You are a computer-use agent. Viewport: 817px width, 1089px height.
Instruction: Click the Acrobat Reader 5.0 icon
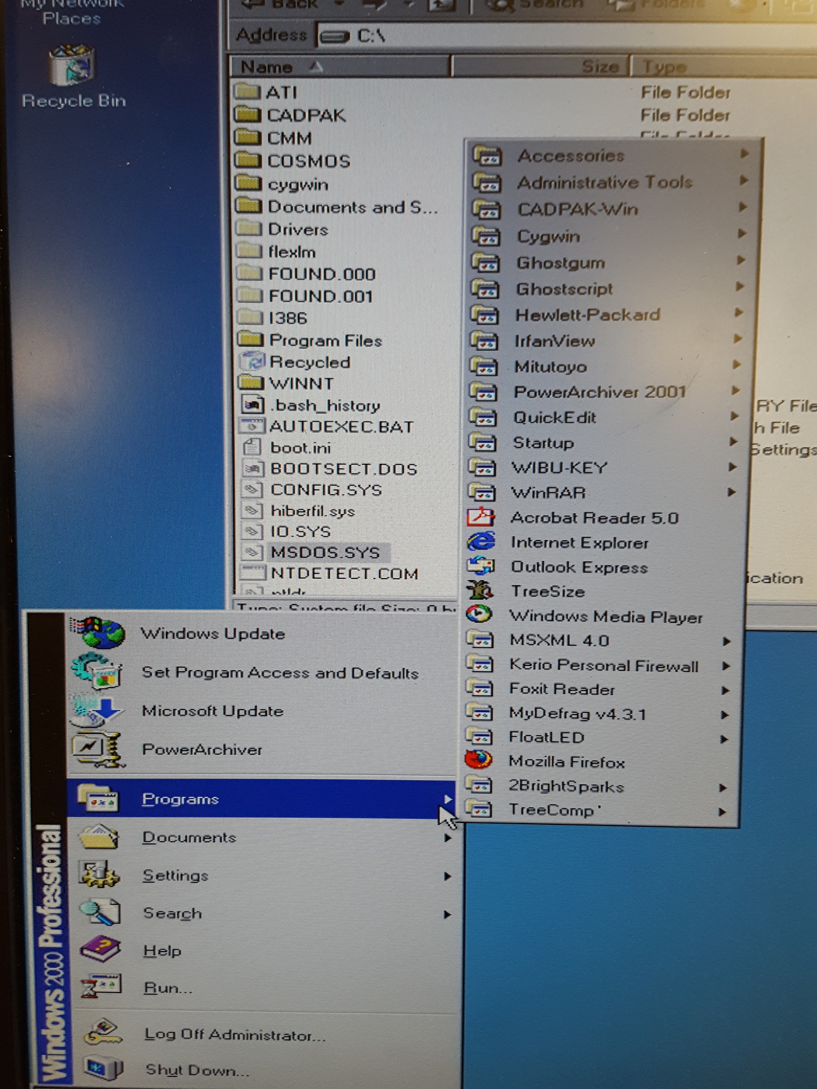point(482,517)
